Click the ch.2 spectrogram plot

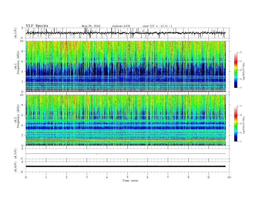[126, 120]
